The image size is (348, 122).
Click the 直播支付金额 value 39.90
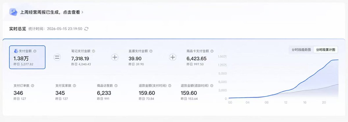135,58
